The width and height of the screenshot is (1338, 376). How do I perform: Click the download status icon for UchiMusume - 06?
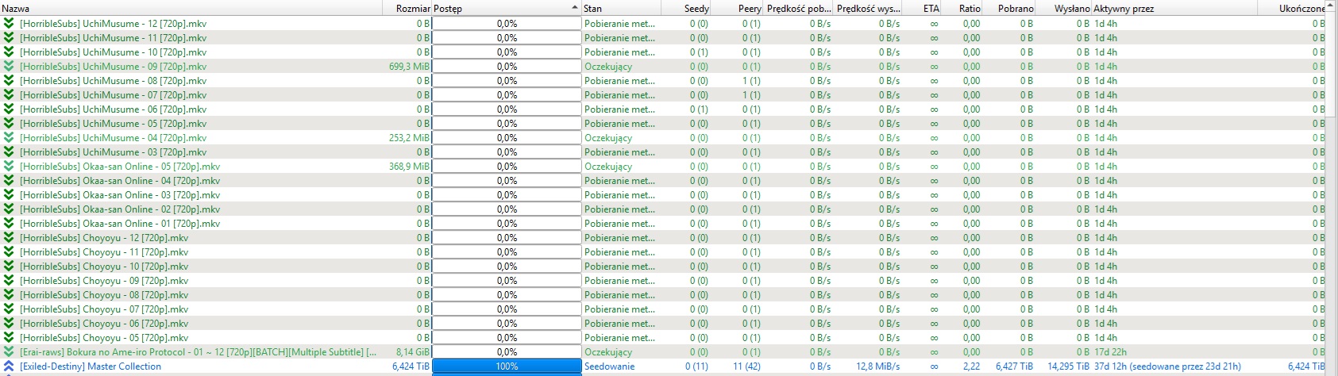click(9, 109)
